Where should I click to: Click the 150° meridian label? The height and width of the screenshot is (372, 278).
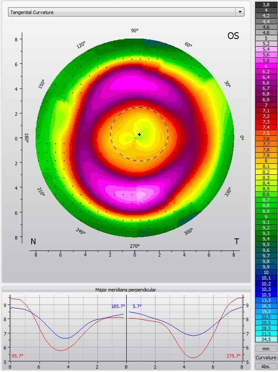point(42,84)
